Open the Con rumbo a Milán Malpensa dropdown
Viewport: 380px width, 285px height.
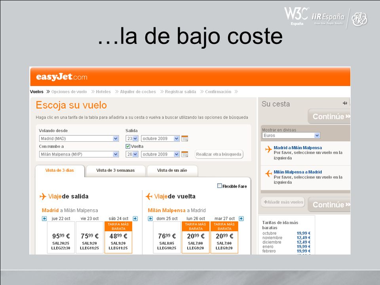point(79,154)
